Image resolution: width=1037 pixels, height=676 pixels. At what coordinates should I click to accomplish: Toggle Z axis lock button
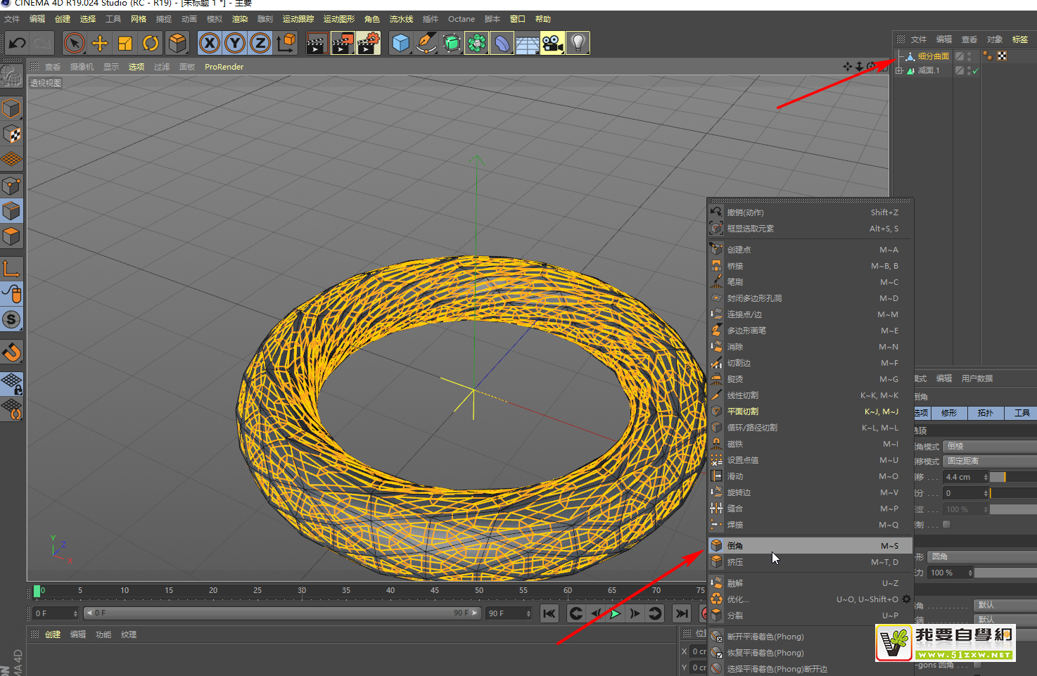coord(260,44)
